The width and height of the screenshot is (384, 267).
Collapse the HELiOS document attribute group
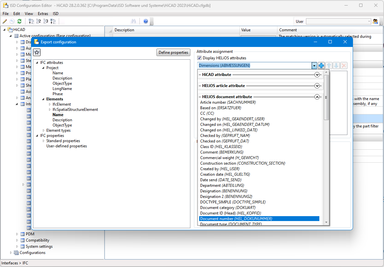pos(317,97)
